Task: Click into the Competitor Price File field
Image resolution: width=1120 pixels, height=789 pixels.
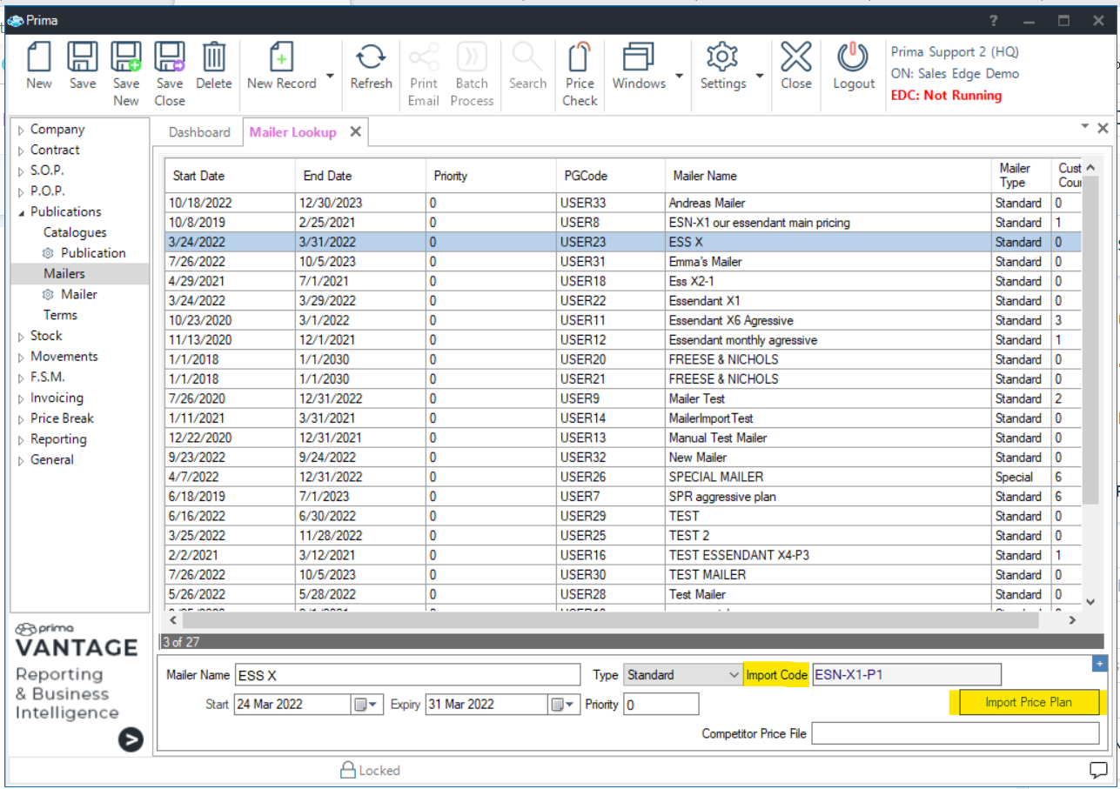Action: (x=956, y=733)
